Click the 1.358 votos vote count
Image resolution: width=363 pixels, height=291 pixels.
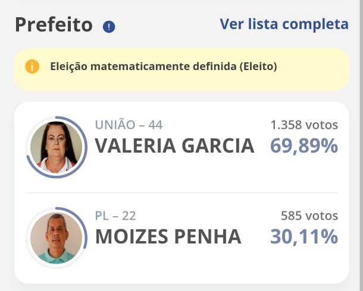(x=303, y=125)
